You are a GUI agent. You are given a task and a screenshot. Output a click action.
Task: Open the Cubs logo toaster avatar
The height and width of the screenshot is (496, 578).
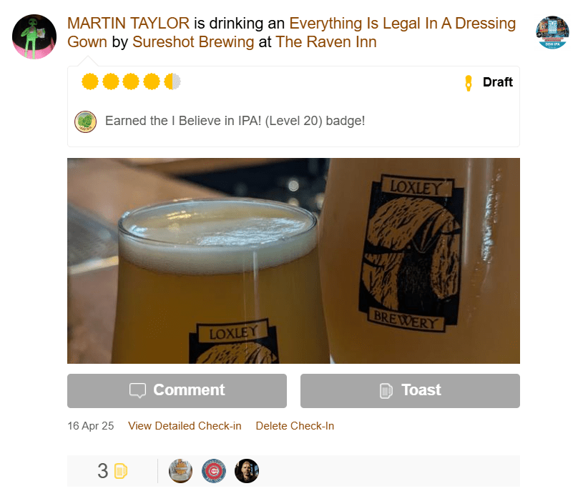[214, 470]
